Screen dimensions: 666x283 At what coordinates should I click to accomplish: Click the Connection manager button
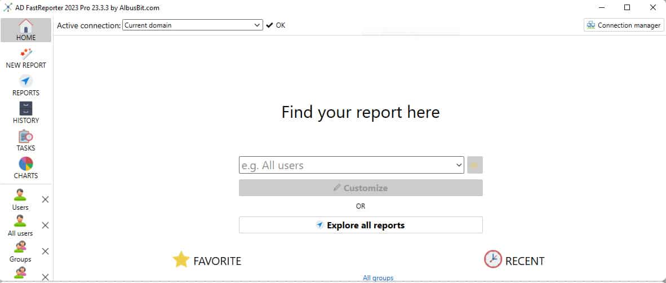click(x=624, y=25)
